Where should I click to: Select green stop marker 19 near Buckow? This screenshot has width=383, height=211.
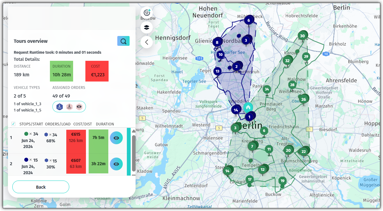(282, 181)
